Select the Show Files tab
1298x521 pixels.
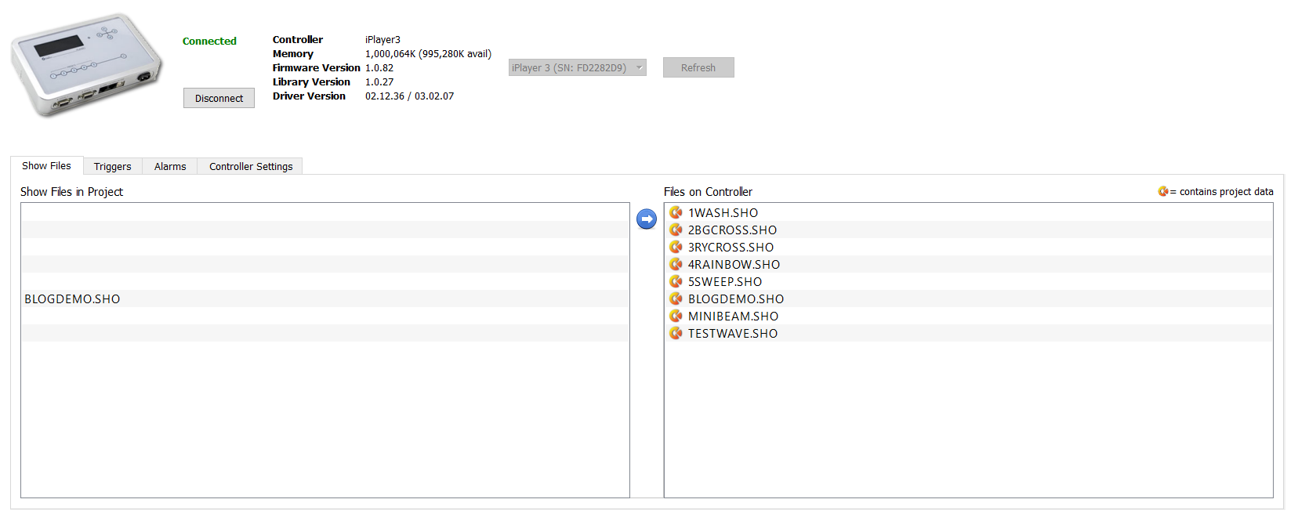pos(46,166)
